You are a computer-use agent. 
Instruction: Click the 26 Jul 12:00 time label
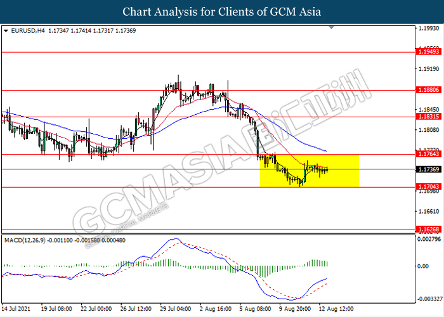coord(136,309)
